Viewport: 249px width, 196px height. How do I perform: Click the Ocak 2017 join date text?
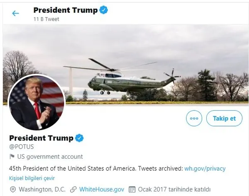point(171,189)
